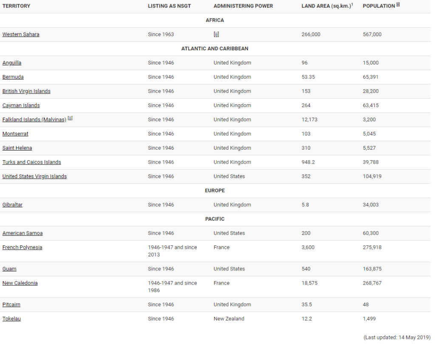Click the Gibraltar link
The image size is (435, 344).
tap(12, 205)
